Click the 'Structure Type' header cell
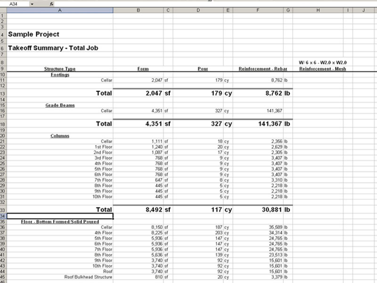This screenshot has width=377, height=283. tap(60, 68)
